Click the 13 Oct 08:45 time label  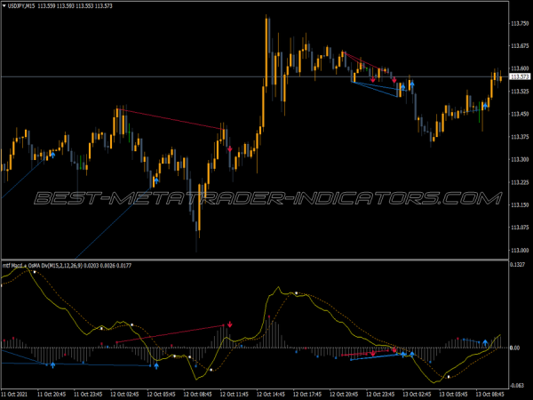point(489,394)
